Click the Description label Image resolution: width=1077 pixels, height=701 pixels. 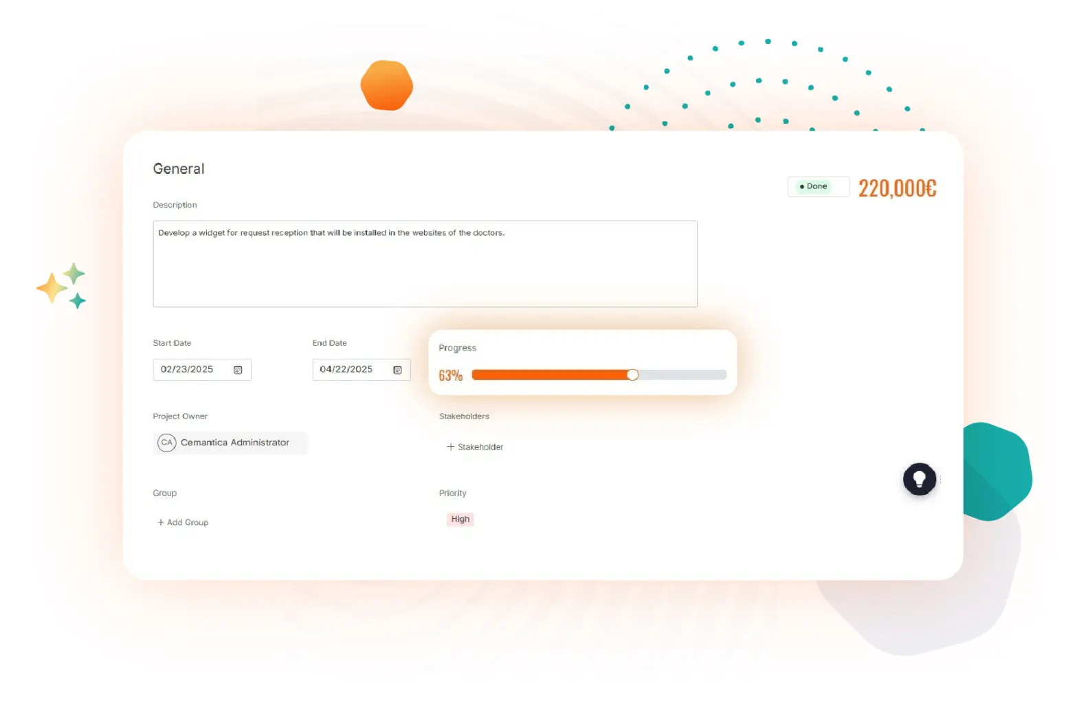coord(175,205)
